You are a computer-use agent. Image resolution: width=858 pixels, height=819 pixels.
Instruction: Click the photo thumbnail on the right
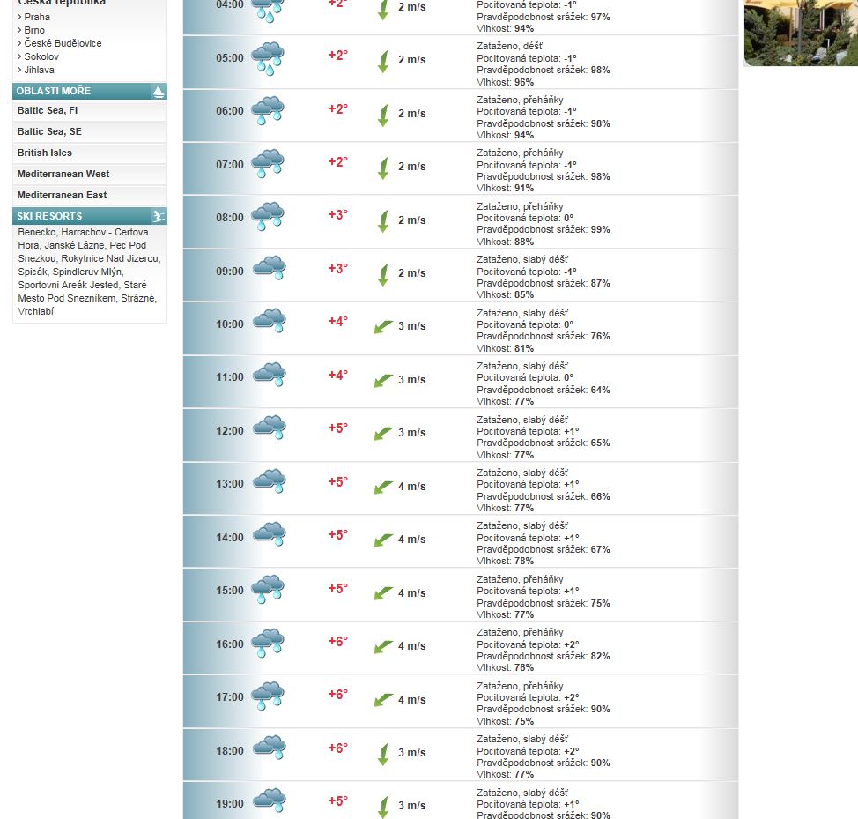801,33
